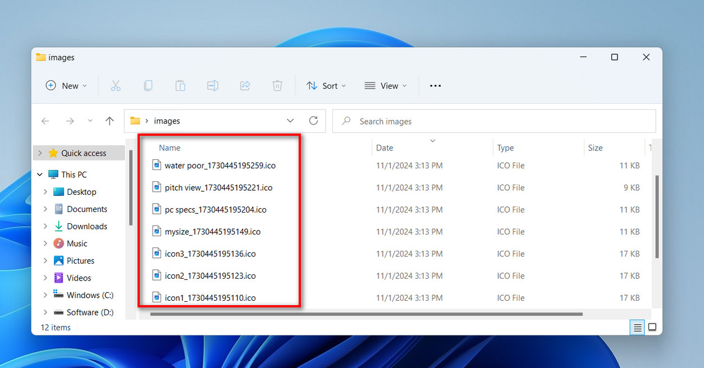Sort by the Name column header
This screenshot has width=704, height=368.
(x=170, y=148)
